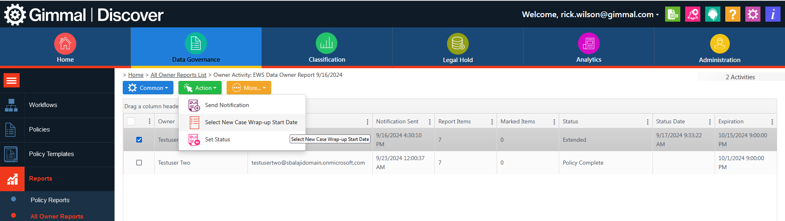Open the Analytics module icon
Image resolution: width=785 pixels, height=221 pixels.
click(x=588, y=43)
